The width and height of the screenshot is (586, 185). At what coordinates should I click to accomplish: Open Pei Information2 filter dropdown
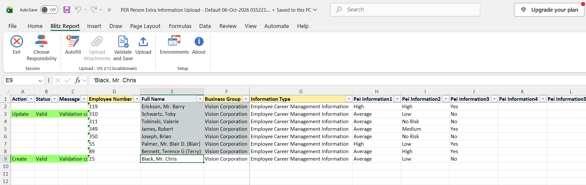pyautogui.click(x=446, y=99)
